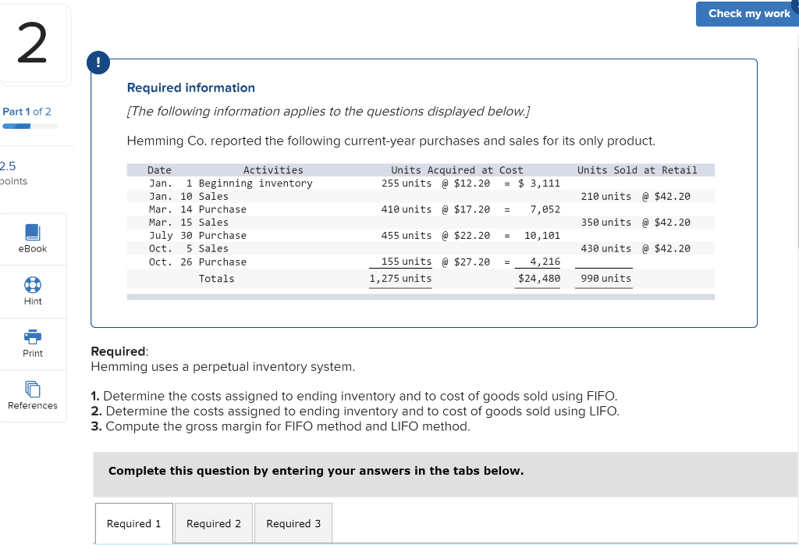This screenshot has height=545, width=799.
Task: Switch to the Required 2 tab
Action: coord(213,523)
